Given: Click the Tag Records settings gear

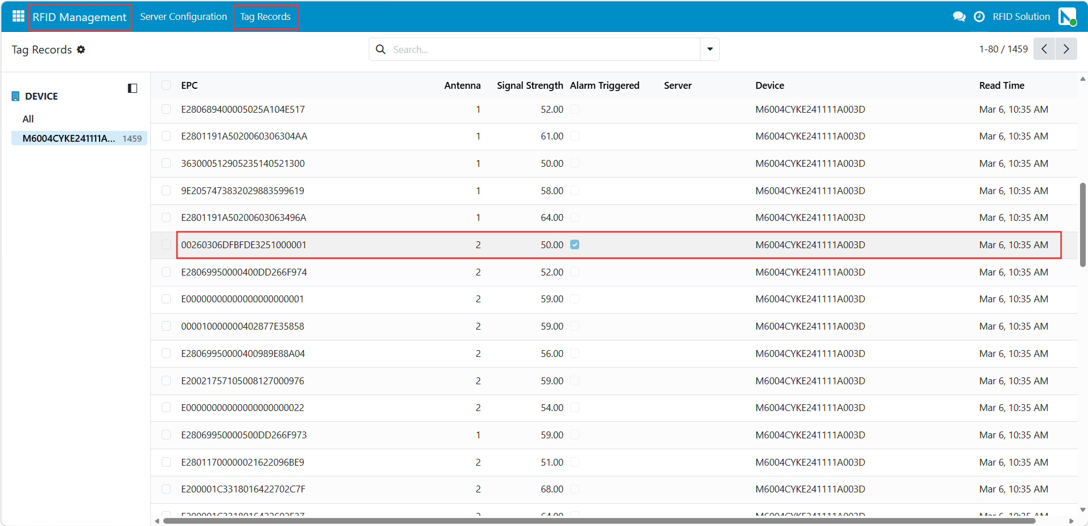Looking at the screenshot, I should [x=81, y=50].
